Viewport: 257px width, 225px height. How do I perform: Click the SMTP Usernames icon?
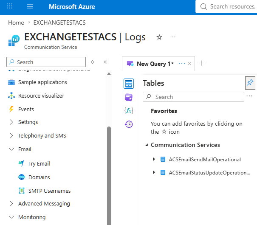(x=22, y=191)
